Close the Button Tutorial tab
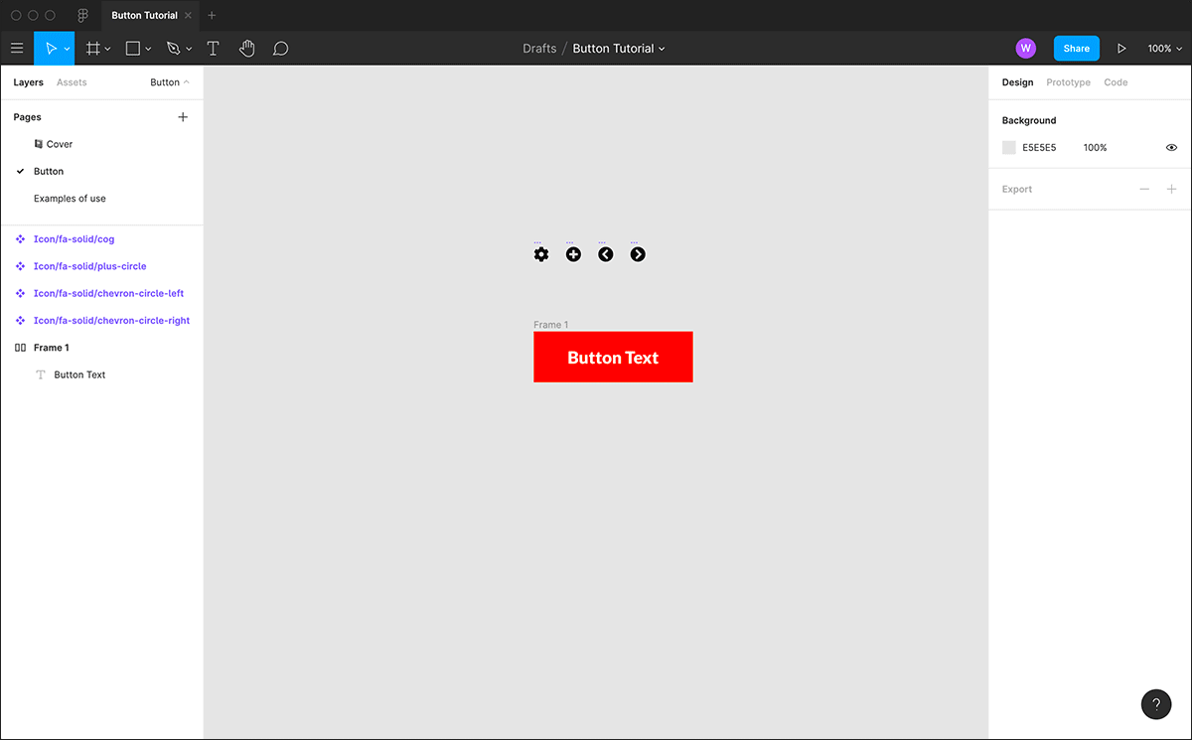The height and width of the screenshot is (740, 1192). 189,16
